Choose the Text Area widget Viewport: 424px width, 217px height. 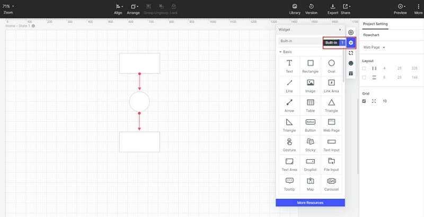coord(289,164)
